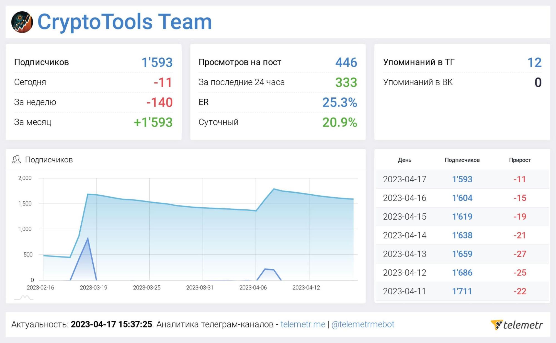Click VK mentions value 0
Image resolution: width=556 pixels, height=343 pixels.
coord(538,82)
